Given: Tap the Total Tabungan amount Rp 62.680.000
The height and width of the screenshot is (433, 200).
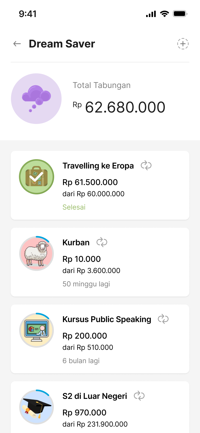Looking at the screenshot, I should pos(119,107).
